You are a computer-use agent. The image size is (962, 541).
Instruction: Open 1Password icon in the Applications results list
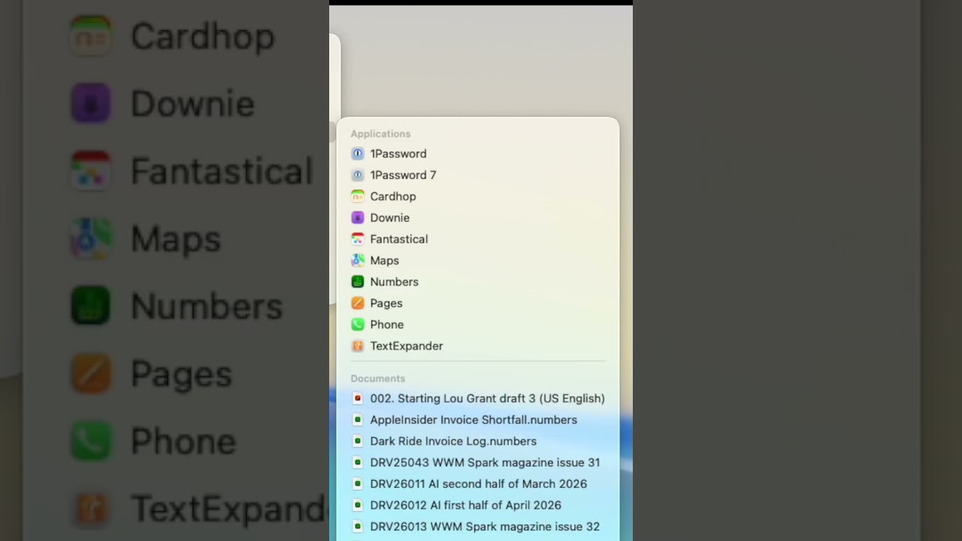click(x=358, y=153)
